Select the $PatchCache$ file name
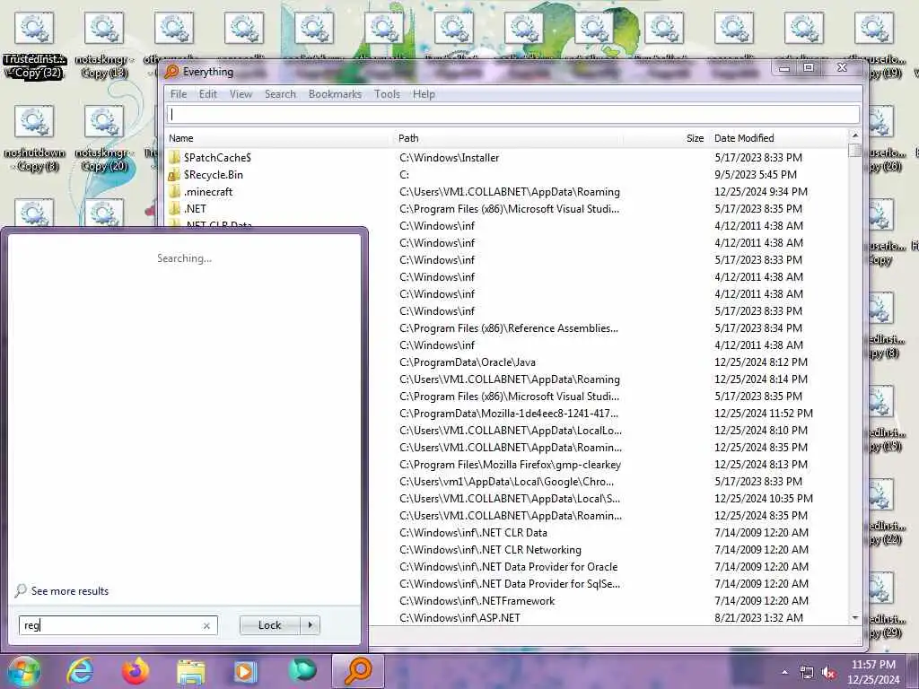This screenshot has width=919, height=689. 217,158
